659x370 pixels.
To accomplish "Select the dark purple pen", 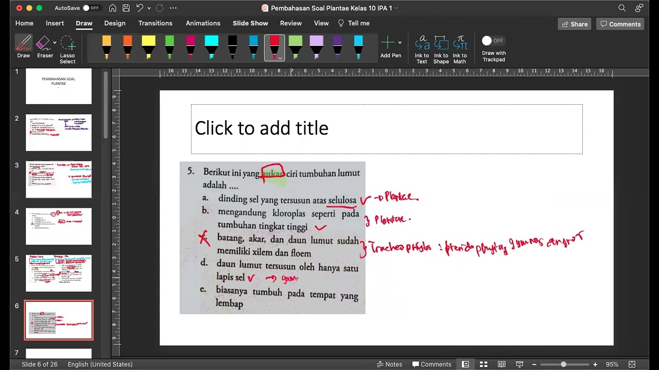I will coord(337,47).
